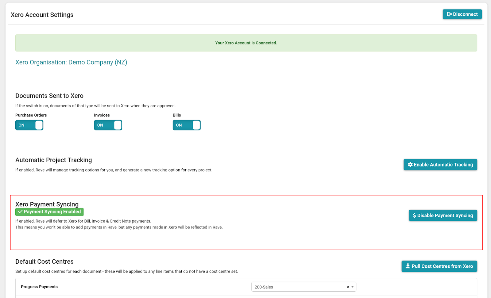491x298 pixels.
Task: Toggle the Invoices switch
Action: [108, 125]
